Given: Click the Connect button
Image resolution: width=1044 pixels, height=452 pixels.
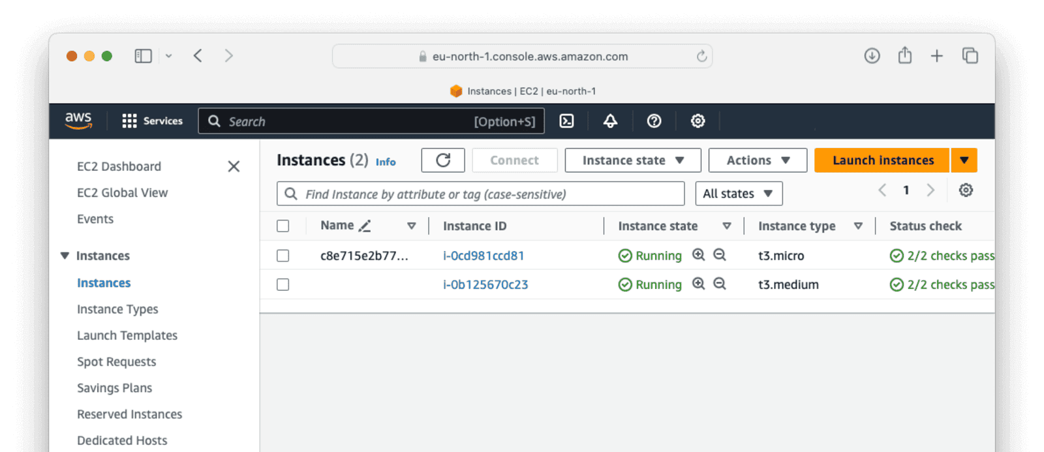Looking at the screenshot, I should click(514, 160).
